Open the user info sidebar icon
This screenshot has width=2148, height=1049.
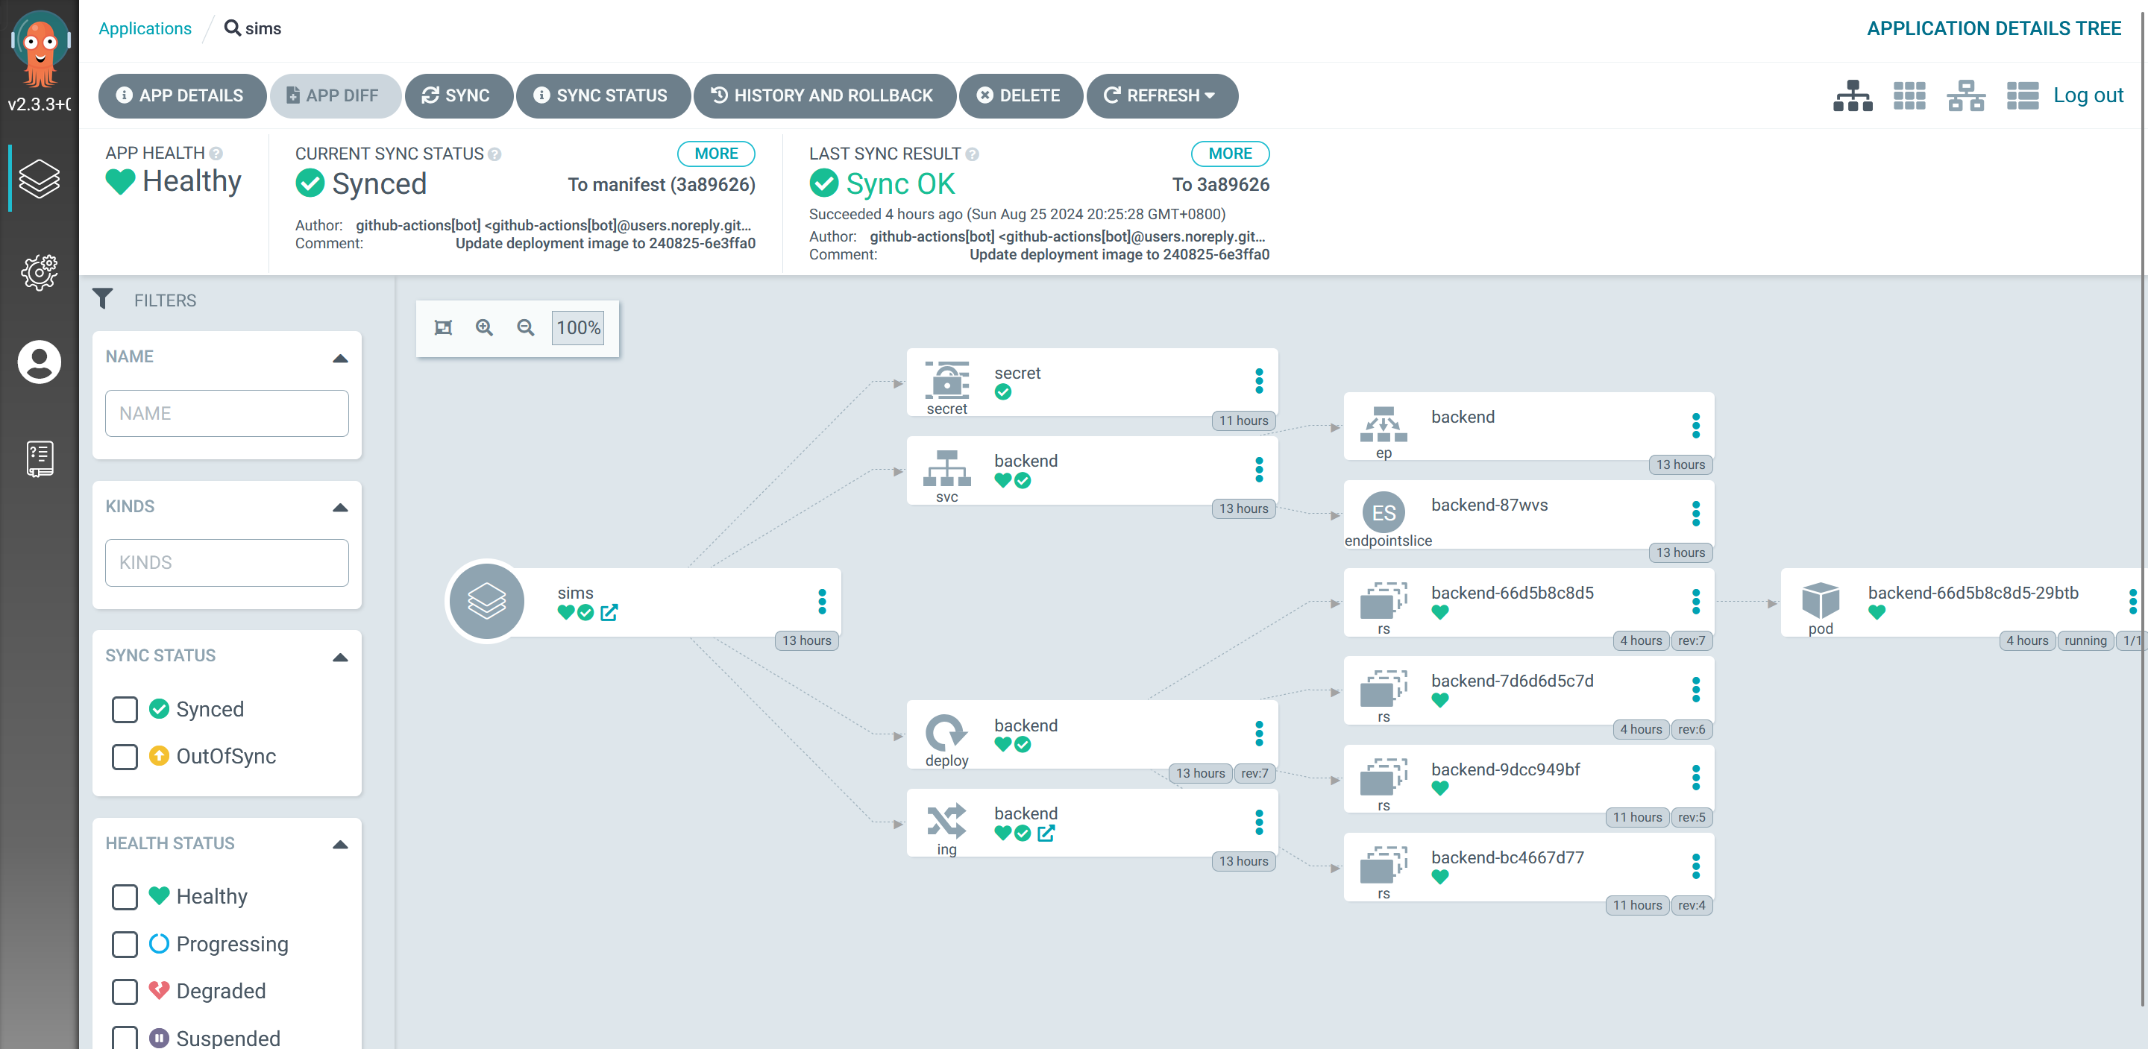(40, 362)
